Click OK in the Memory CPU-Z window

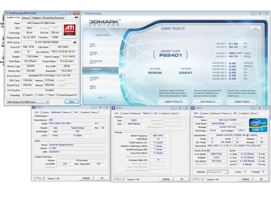[x=182, y=179]
